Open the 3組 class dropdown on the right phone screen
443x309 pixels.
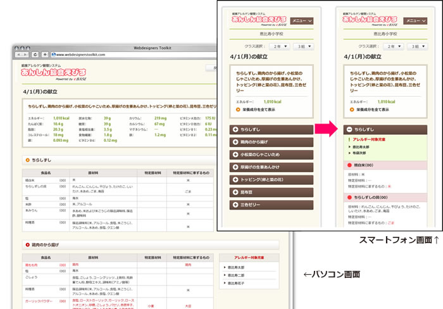point(417,46)
